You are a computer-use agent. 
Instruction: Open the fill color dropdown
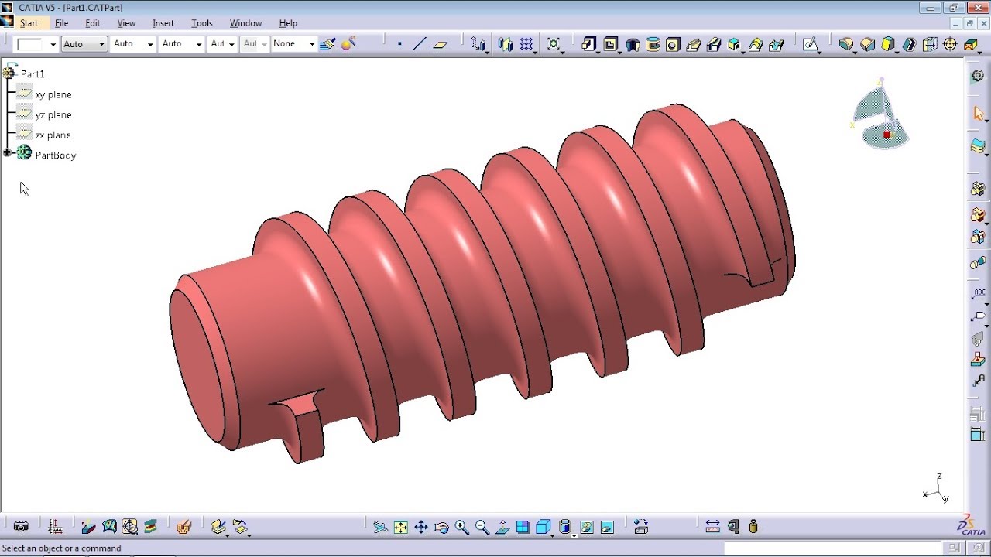point(53,44)
